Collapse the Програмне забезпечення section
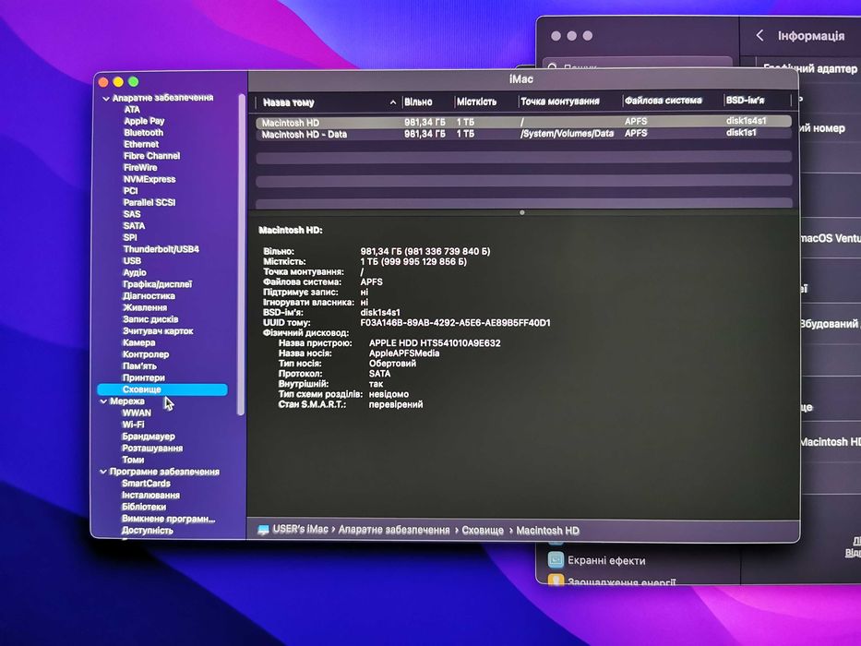Image resolution: width=861 pixels, height=646 pixels. click(x=103, y=472)
